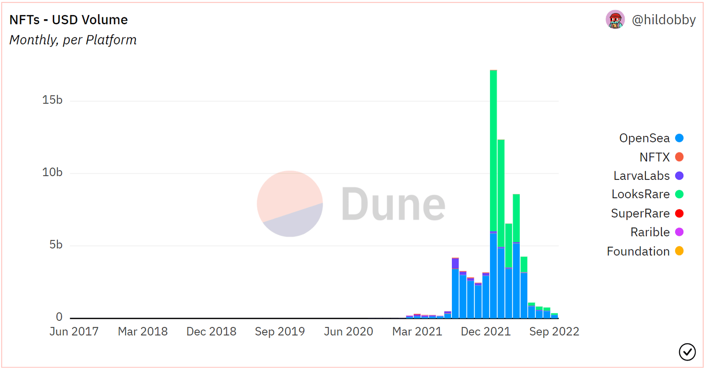Click the purple LarvaLabs segment near 4b

pyautogui.click(x=455, y=263)
